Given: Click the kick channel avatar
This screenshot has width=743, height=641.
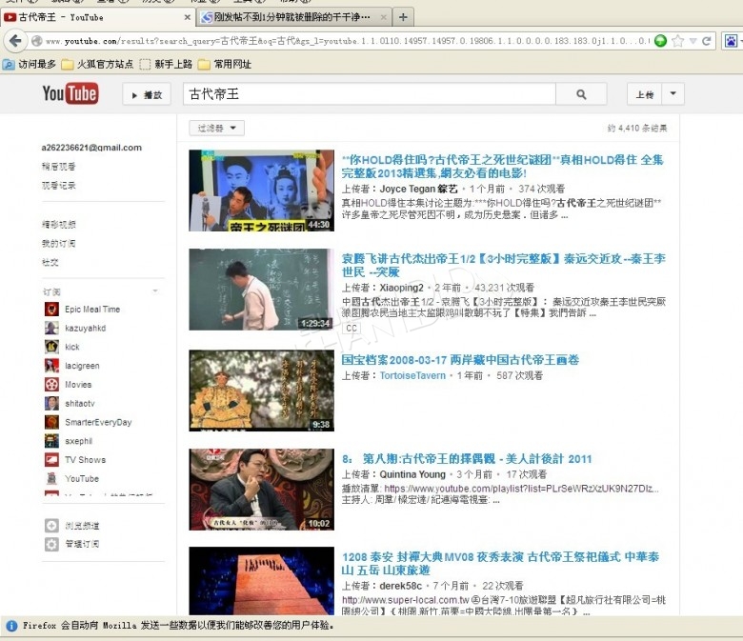Looking at the screenshot, I should 51,347.
